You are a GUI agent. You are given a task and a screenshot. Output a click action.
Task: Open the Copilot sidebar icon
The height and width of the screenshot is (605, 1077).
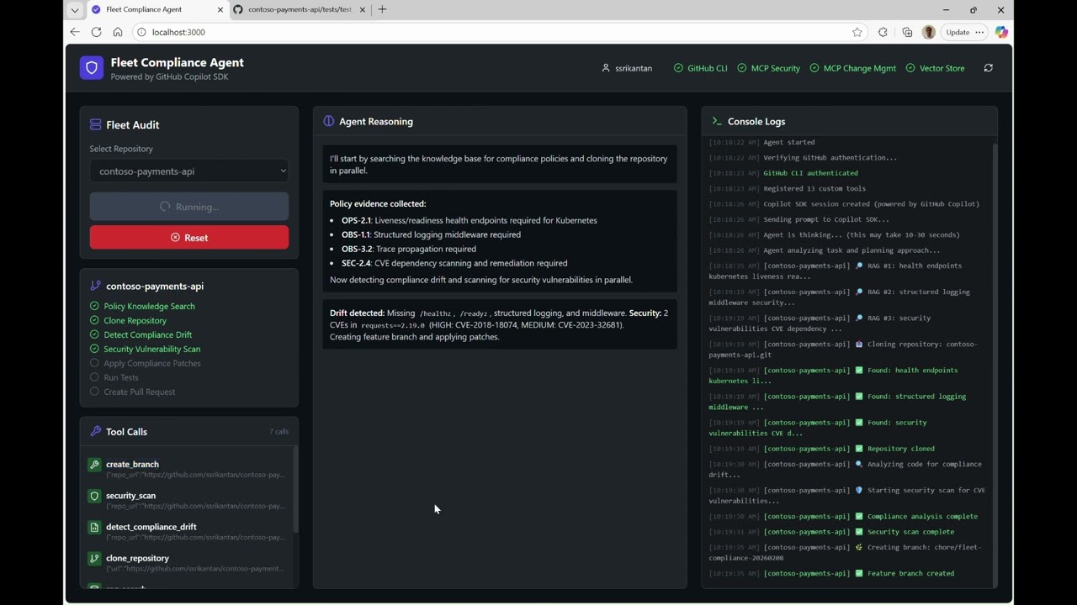click(x=1001, y=32)
